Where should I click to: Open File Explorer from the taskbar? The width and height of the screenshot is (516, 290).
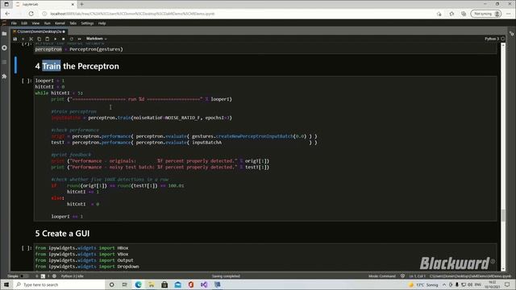pos(152,284)
